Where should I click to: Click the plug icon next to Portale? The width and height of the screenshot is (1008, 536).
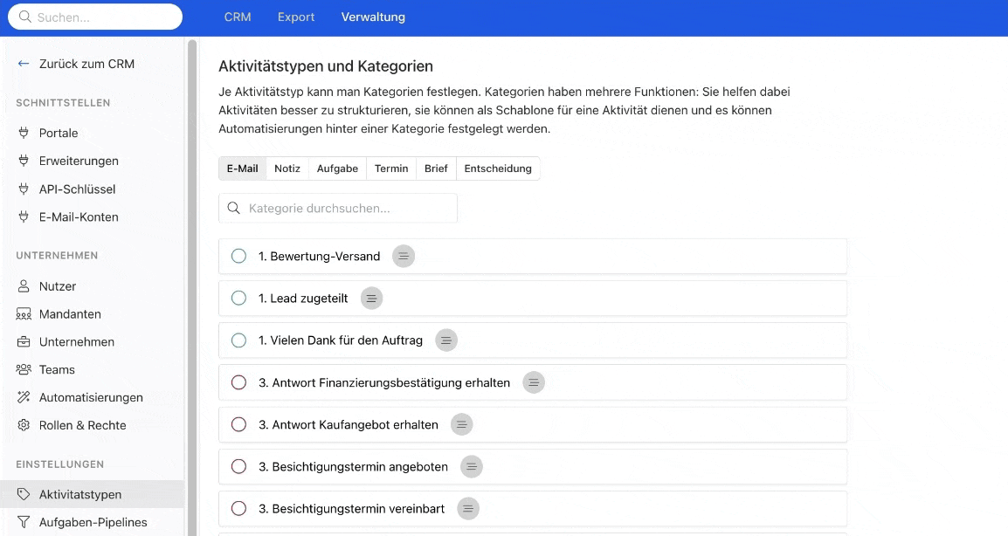point(24,133)
